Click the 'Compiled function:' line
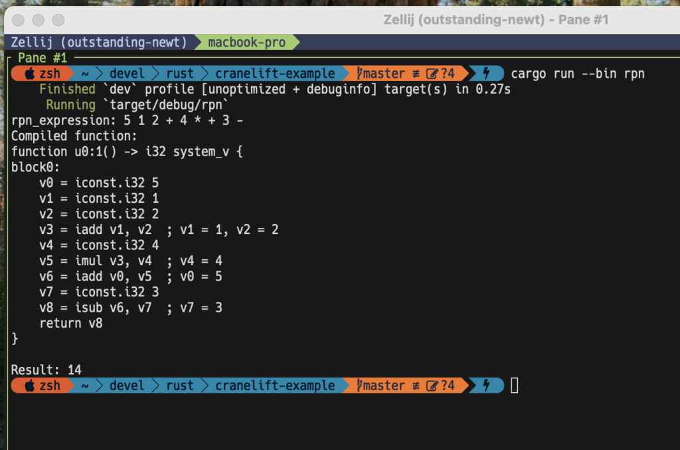Image resolution: width=680 pixels, height=450 pixels. coord(74,136)
